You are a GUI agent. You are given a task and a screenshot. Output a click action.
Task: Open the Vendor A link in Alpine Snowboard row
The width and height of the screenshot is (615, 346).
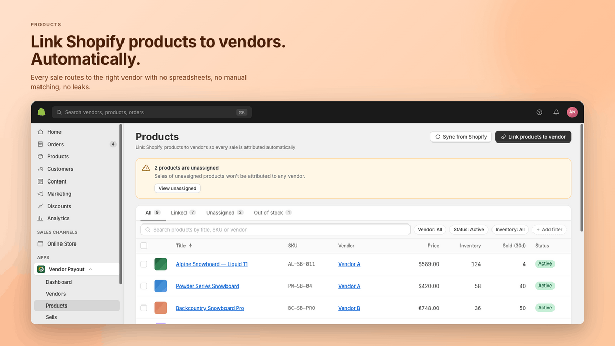(x=349, y=264)
